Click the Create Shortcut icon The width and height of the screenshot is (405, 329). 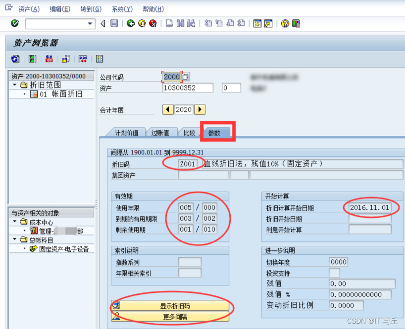click(268, 23)
